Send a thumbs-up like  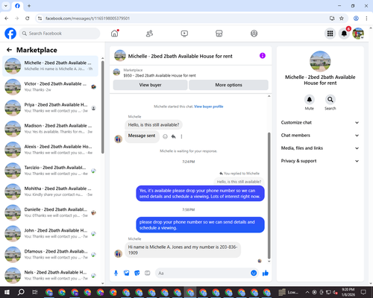(x=266, y=273)
